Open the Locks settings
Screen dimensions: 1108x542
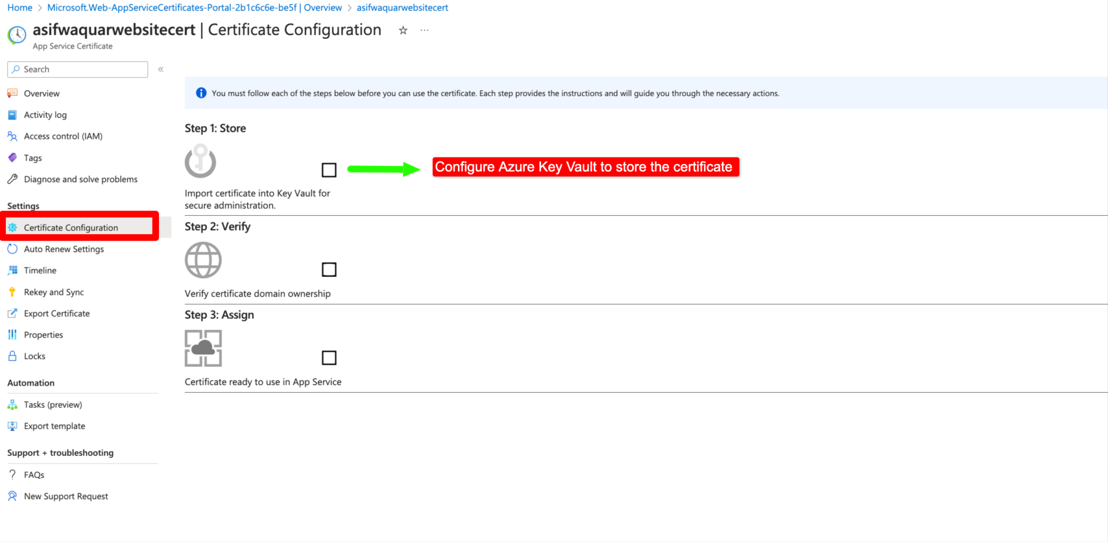(34, 356)
